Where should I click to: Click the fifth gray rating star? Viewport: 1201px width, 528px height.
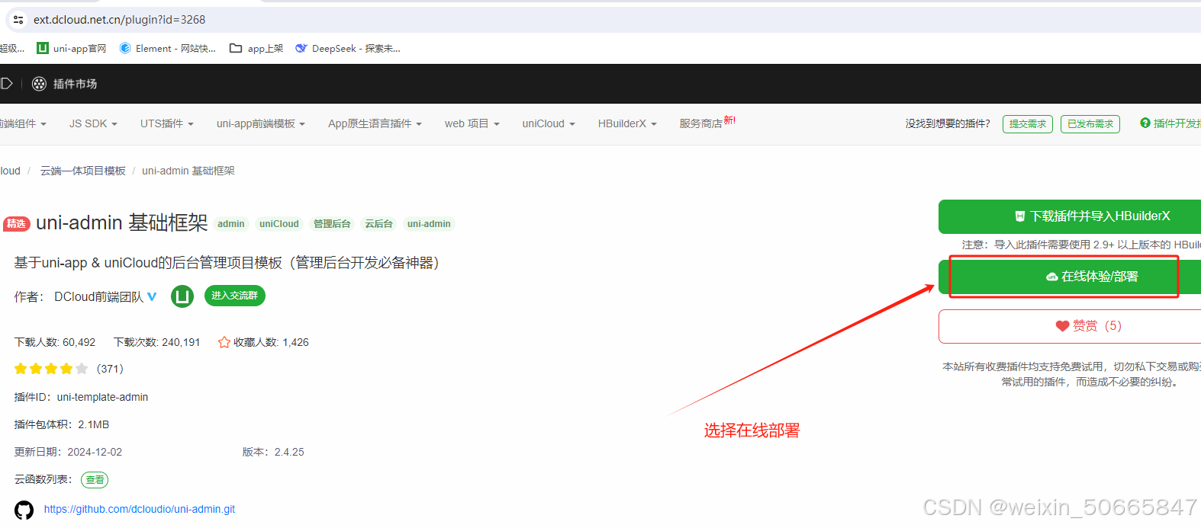point(82,369)
